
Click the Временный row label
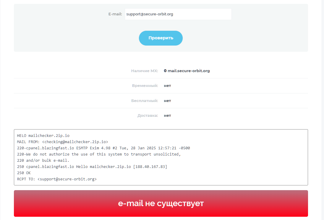[x=145, y=85]
